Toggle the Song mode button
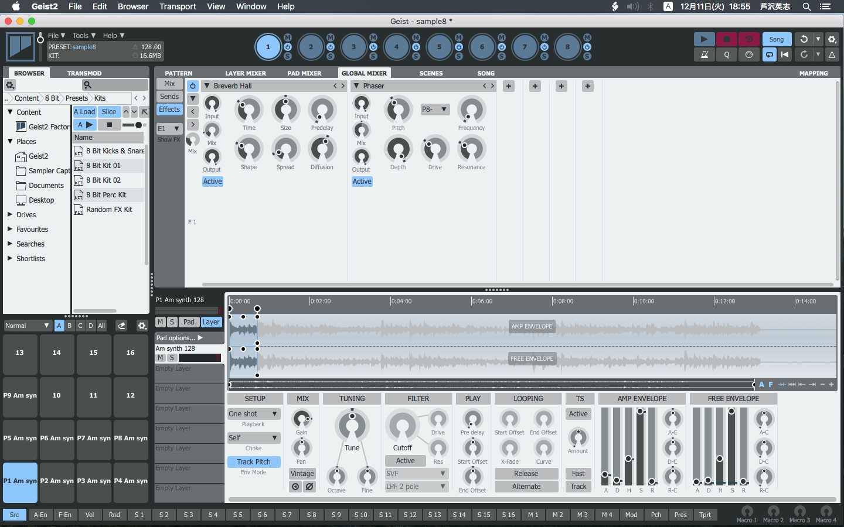Viewport: 844px width, 527px height. pyautogui.click(x=777, y=39)
